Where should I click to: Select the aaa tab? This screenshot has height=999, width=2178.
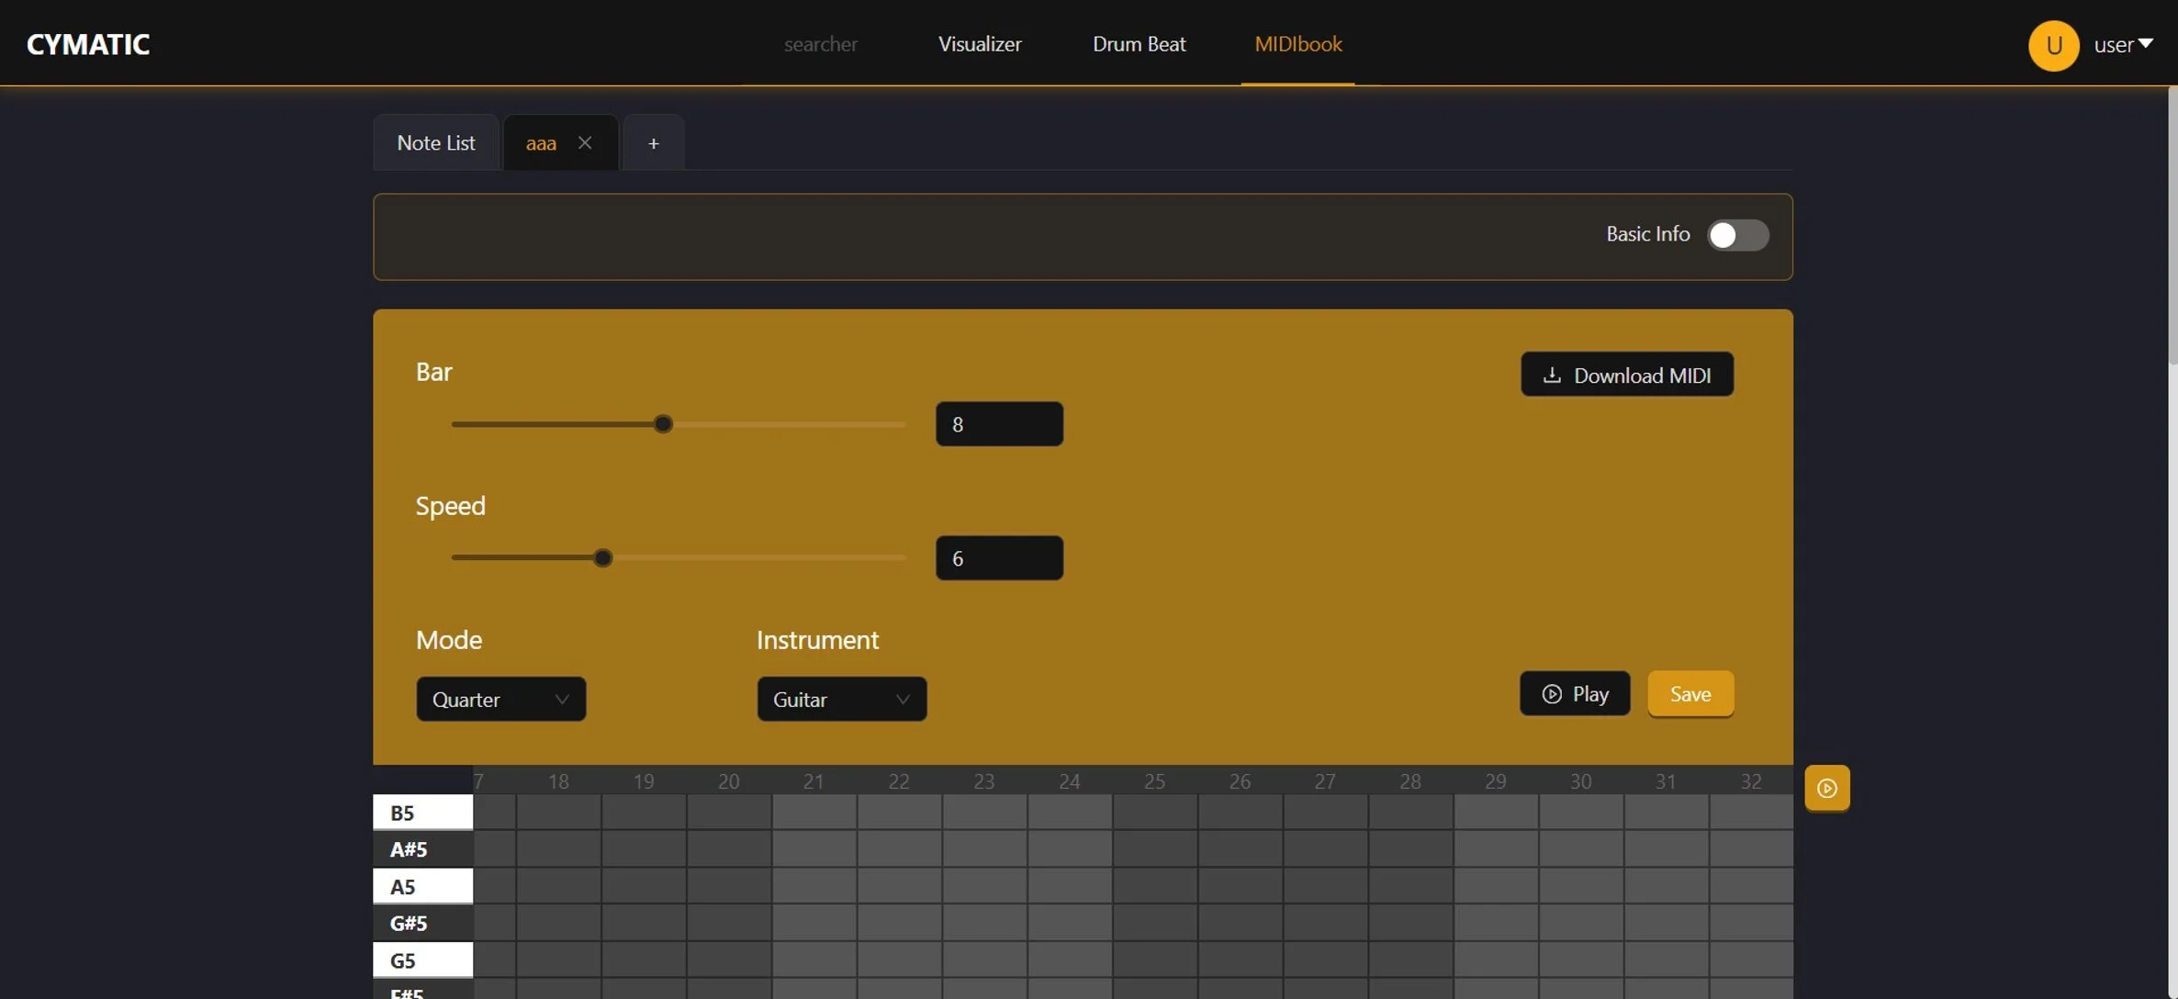541,143
